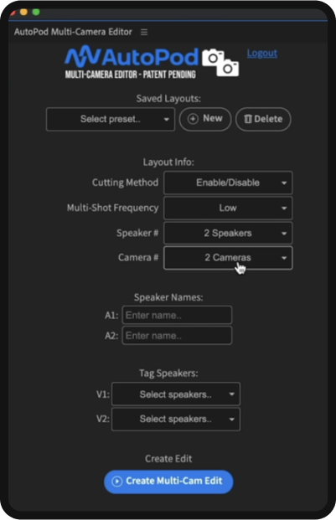Click the double camera icon
The width and height of the screenshot is (336, 520).
[220, 62]
